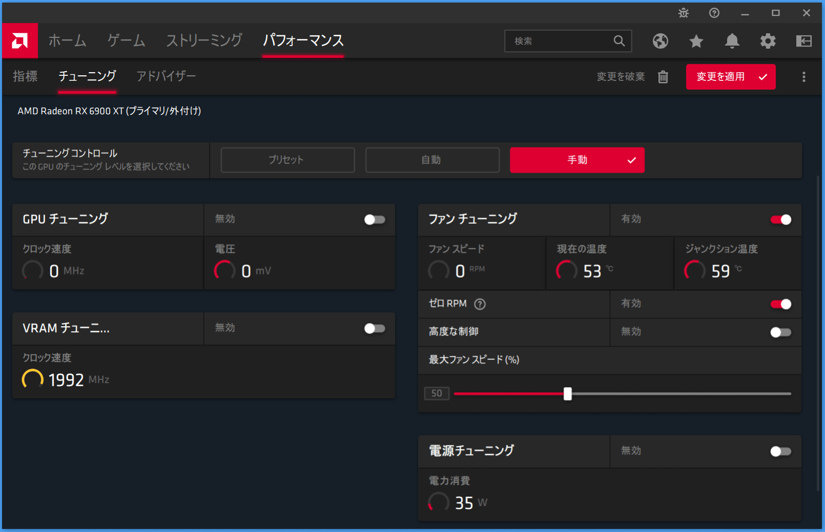Turn off the Zero RPM switch
The image size is (825, 532).
[x=780, y=304]
